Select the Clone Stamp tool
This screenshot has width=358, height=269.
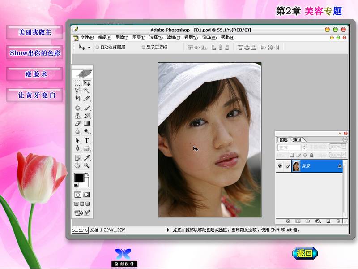point(77,116)
